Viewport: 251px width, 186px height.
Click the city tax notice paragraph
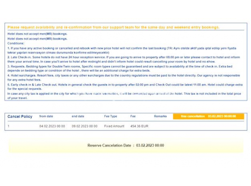124,96
